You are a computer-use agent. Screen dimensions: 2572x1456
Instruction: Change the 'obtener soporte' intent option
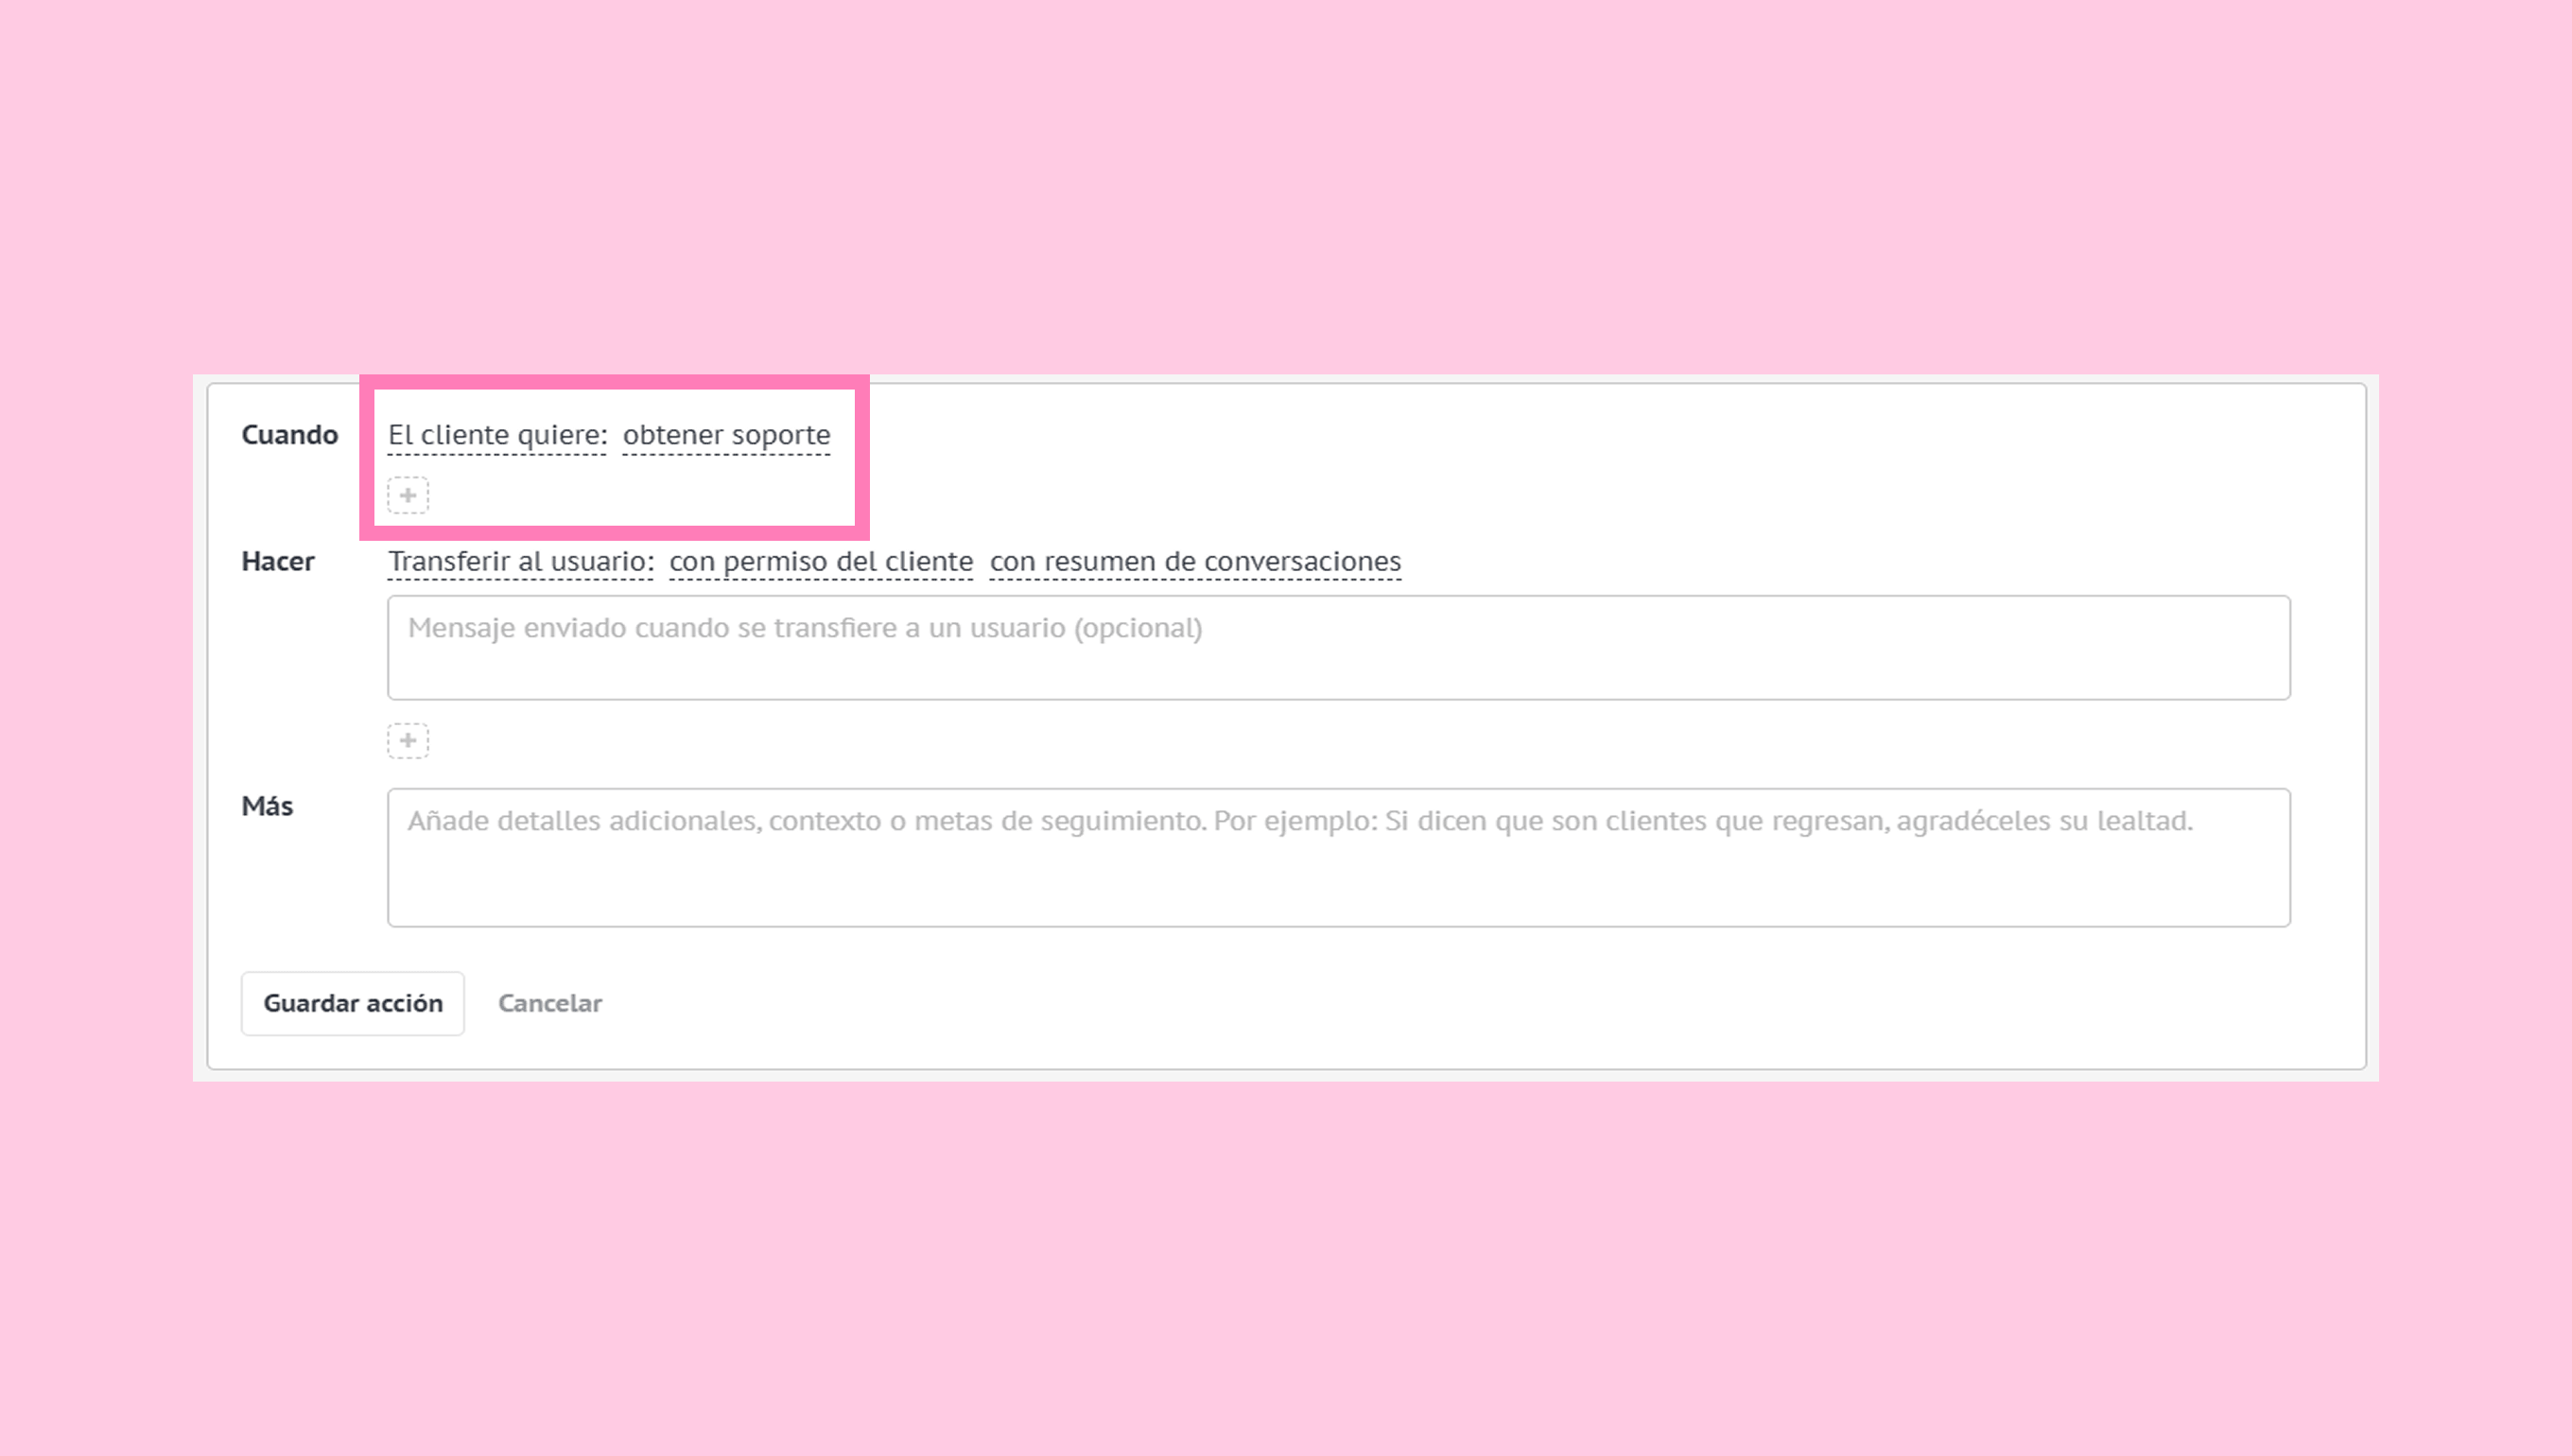coord(726,435)
